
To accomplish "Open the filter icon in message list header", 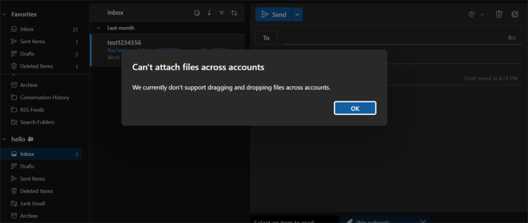I will pyautogui.click(x=222, y=13).
